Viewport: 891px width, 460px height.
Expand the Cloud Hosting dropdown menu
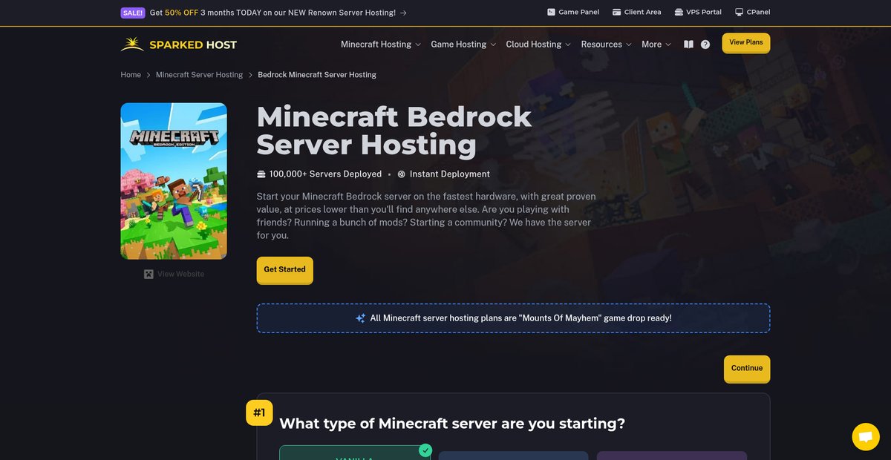538,45
